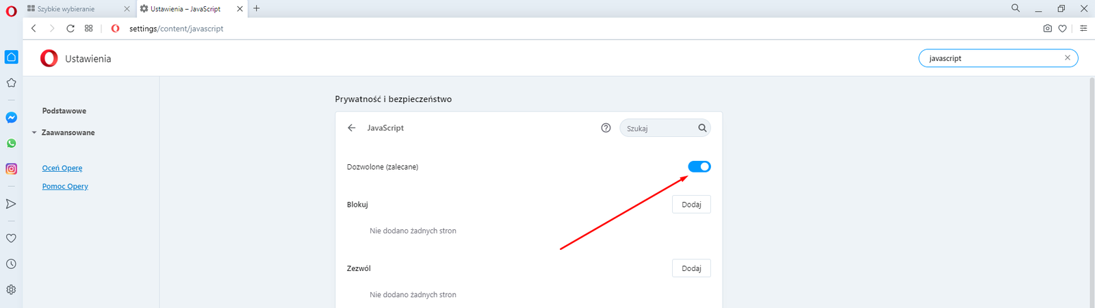The image size is (1095, 308).
Task: Open the Oceń Operę link
Action: point(62,168)
